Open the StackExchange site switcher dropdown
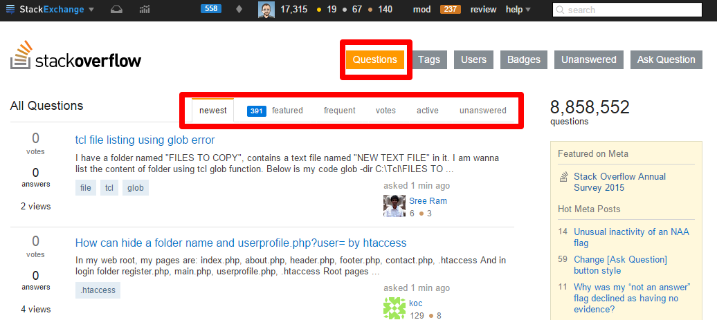 point(51,9)
